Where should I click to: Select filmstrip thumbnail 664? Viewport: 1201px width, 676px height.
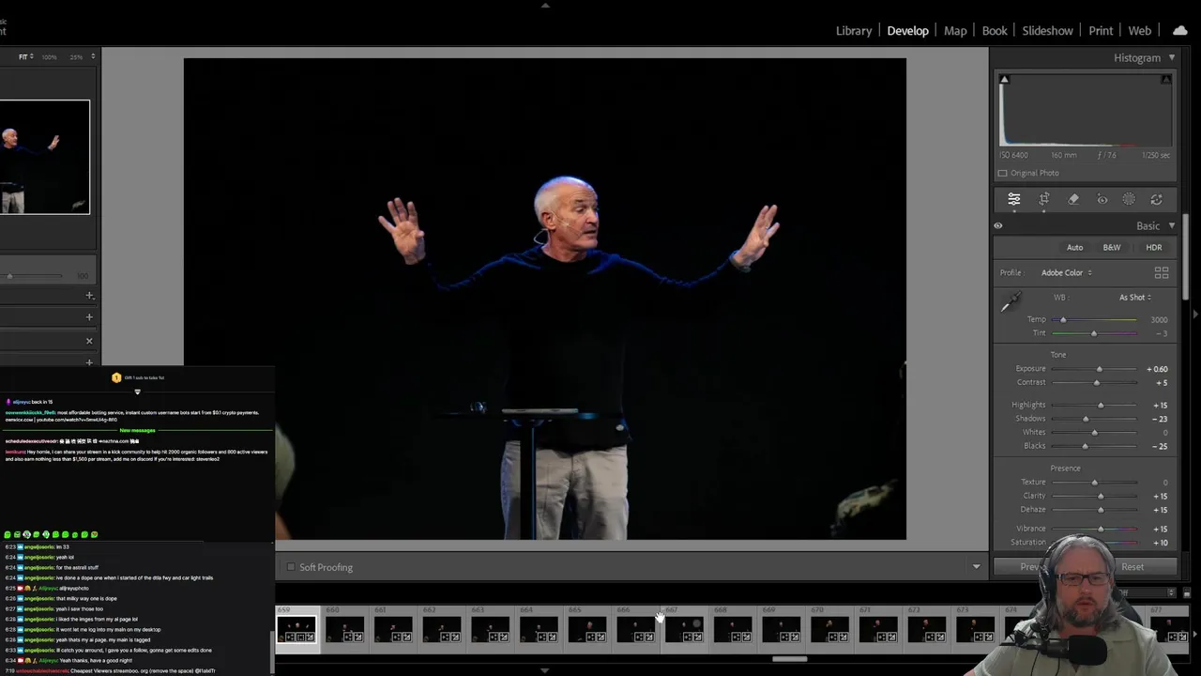click(540, 629)
